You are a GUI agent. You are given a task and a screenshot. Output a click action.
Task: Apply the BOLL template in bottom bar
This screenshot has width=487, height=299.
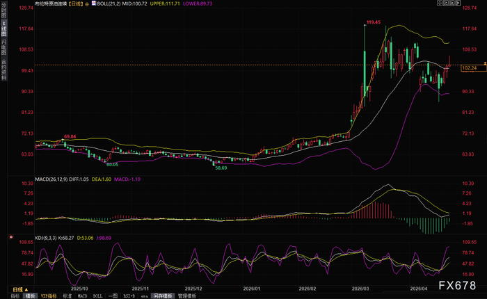tap(97, 296)
